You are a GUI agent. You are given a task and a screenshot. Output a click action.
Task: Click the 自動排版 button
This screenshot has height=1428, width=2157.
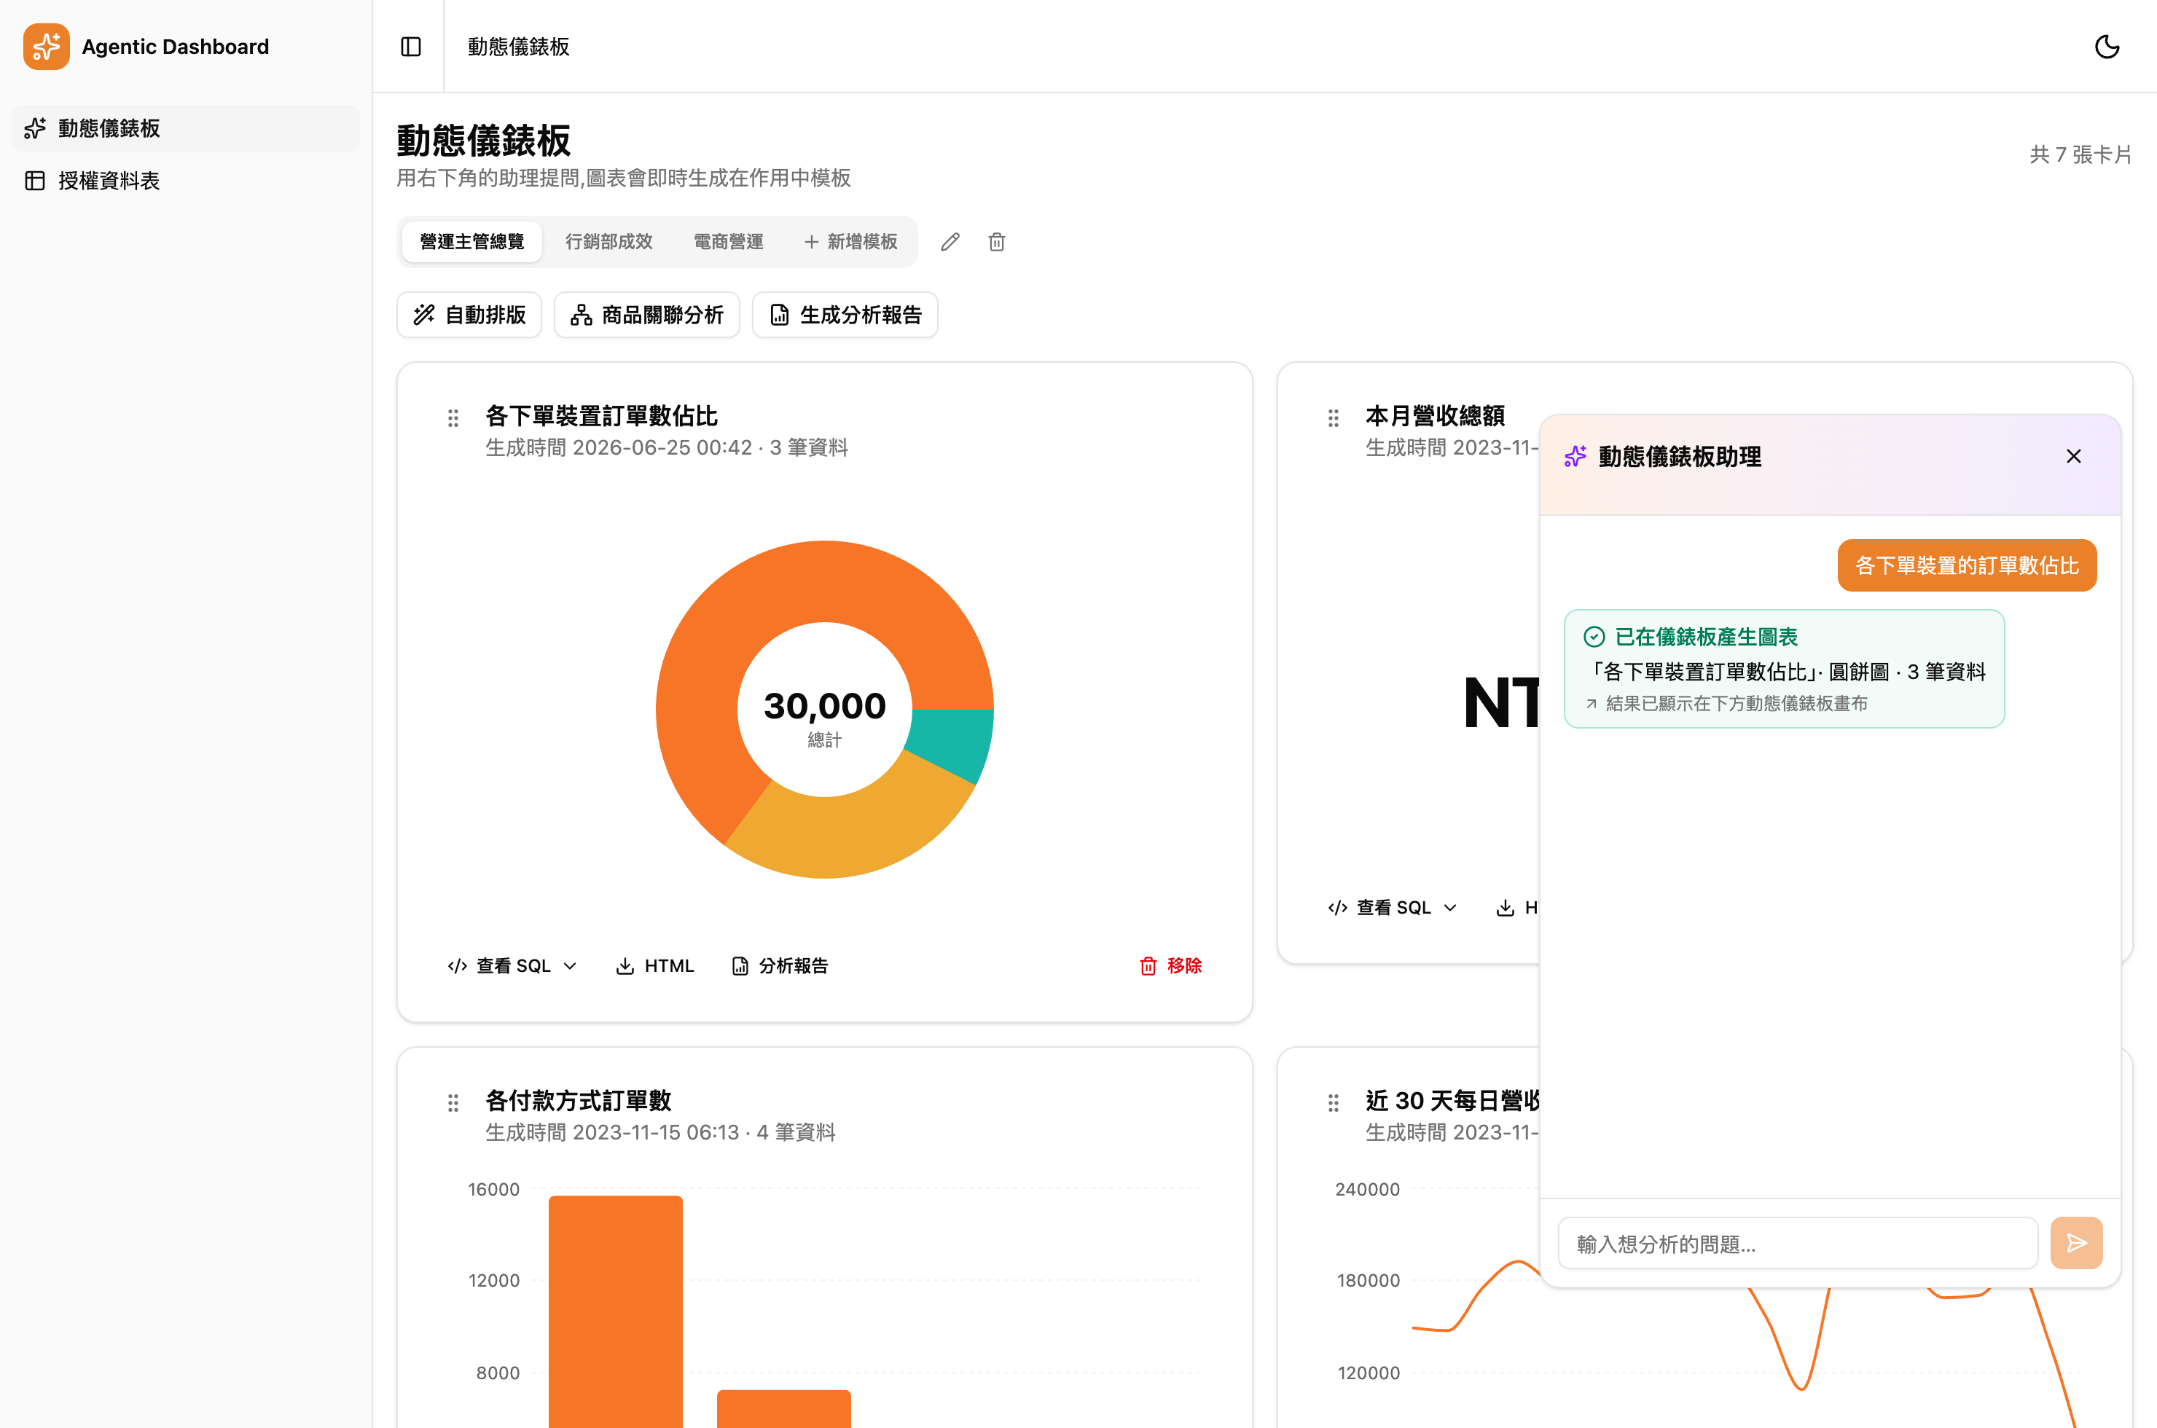pos(469,314)
